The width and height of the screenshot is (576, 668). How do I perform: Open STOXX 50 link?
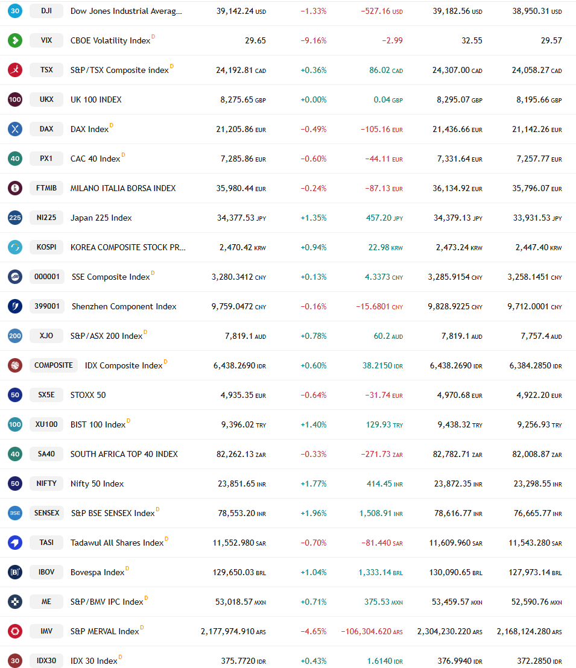point(88,395)
